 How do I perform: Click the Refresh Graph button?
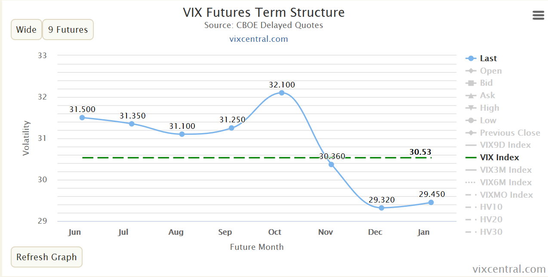pos(46,257)
